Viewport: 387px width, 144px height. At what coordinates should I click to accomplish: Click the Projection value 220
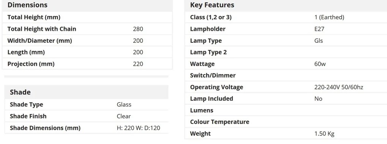pos(138,64)
